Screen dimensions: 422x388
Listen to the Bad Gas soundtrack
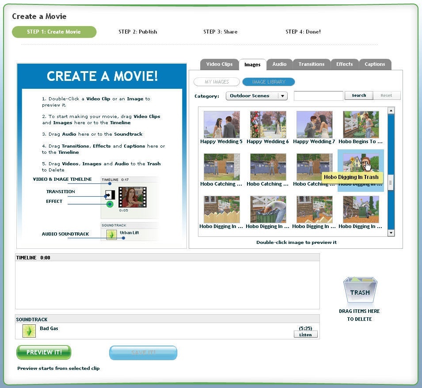pos(305,335)
